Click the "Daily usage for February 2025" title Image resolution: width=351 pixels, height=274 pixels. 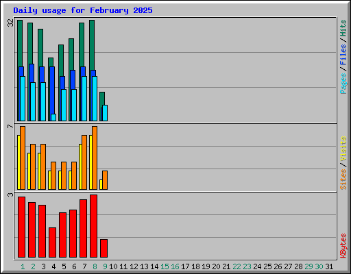click(x=83, y=10)
